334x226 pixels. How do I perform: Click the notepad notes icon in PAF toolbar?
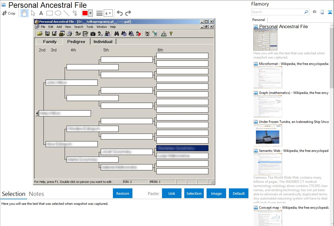tap(85, 34)
